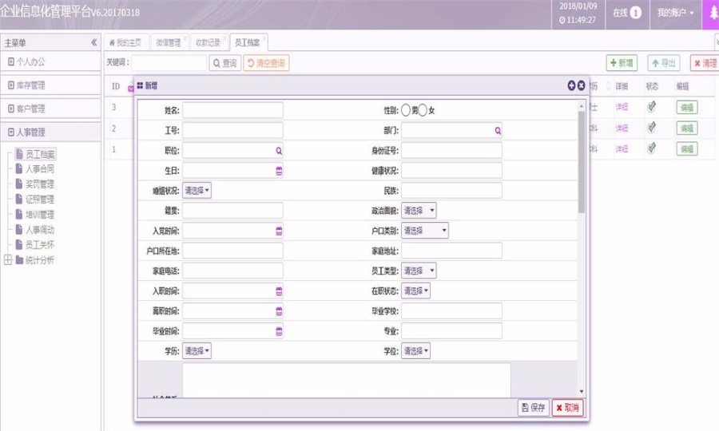Image resolution: width=719 pixels, height=431 pixels.
Task: Open resignation date calendar picker
Action: tap(279, 311)
